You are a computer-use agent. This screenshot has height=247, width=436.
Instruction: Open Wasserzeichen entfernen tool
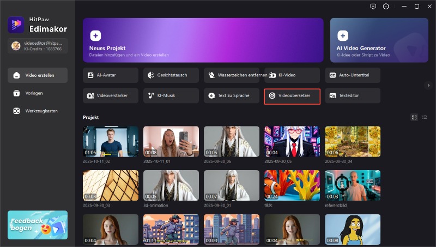click(232, 75)
